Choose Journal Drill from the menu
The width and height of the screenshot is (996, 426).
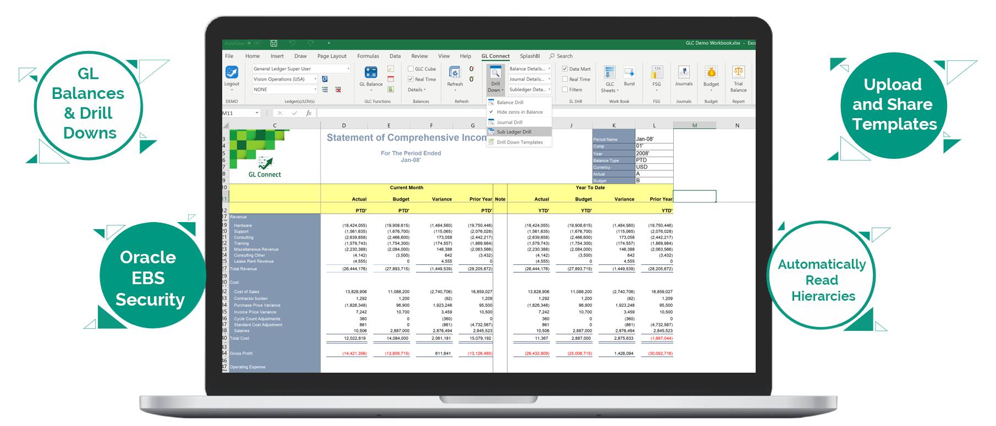tap(519, 122)
